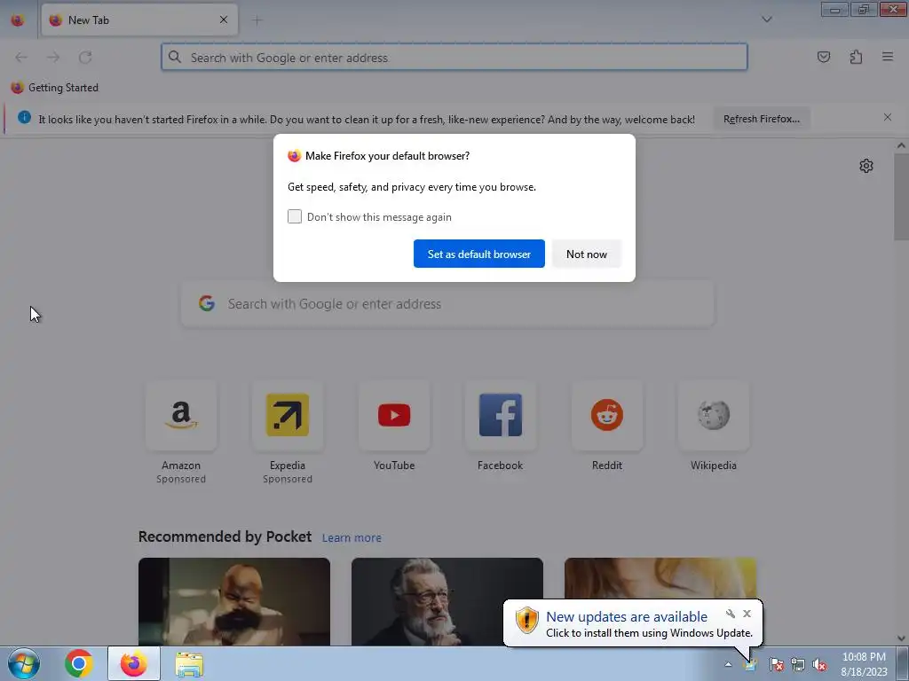Open the muted volume tray icon
This screenshot has height=681, width=909.
pyautogui.click(x=819, y=665)
